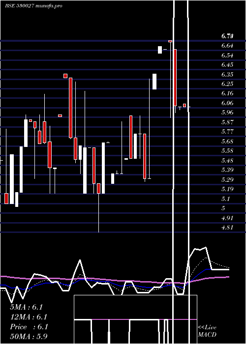Click the 'BSE 530027 munafa.pro' chart title
This screenshot has width=246, height=344.
(33, 6)
